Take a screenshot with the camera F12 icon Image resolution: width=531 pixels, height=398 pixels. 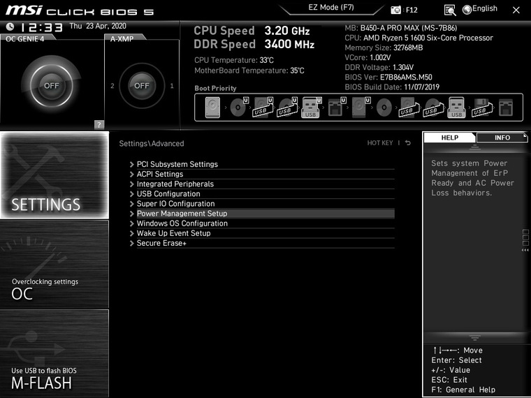[x=395, y=10]
